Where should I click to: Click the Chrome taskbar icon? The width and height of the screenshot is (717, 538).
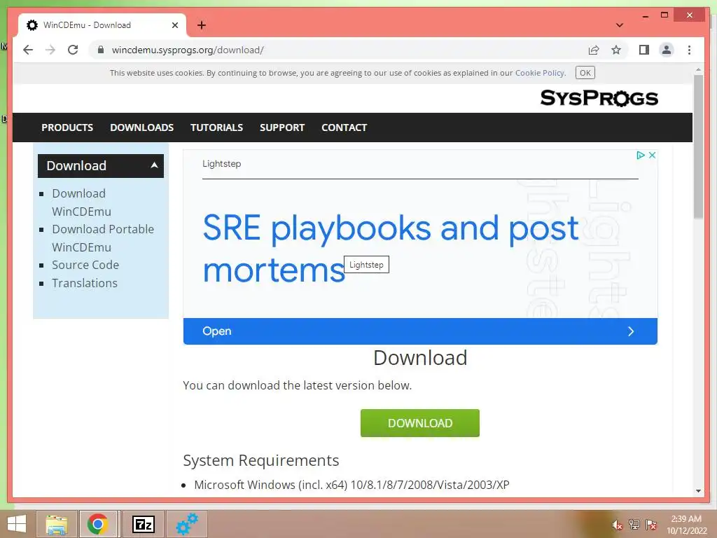point(98,524)
